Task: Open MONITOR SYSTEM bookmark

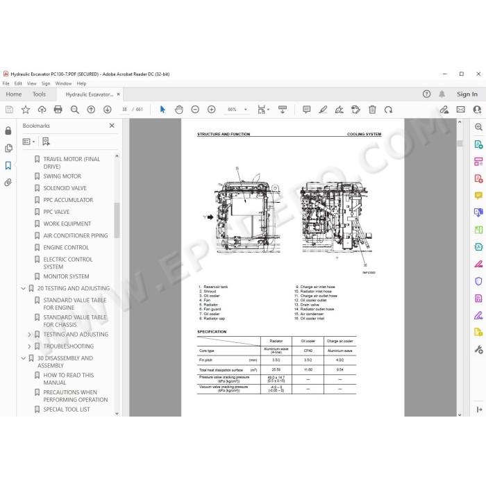Action: point(67,276)
